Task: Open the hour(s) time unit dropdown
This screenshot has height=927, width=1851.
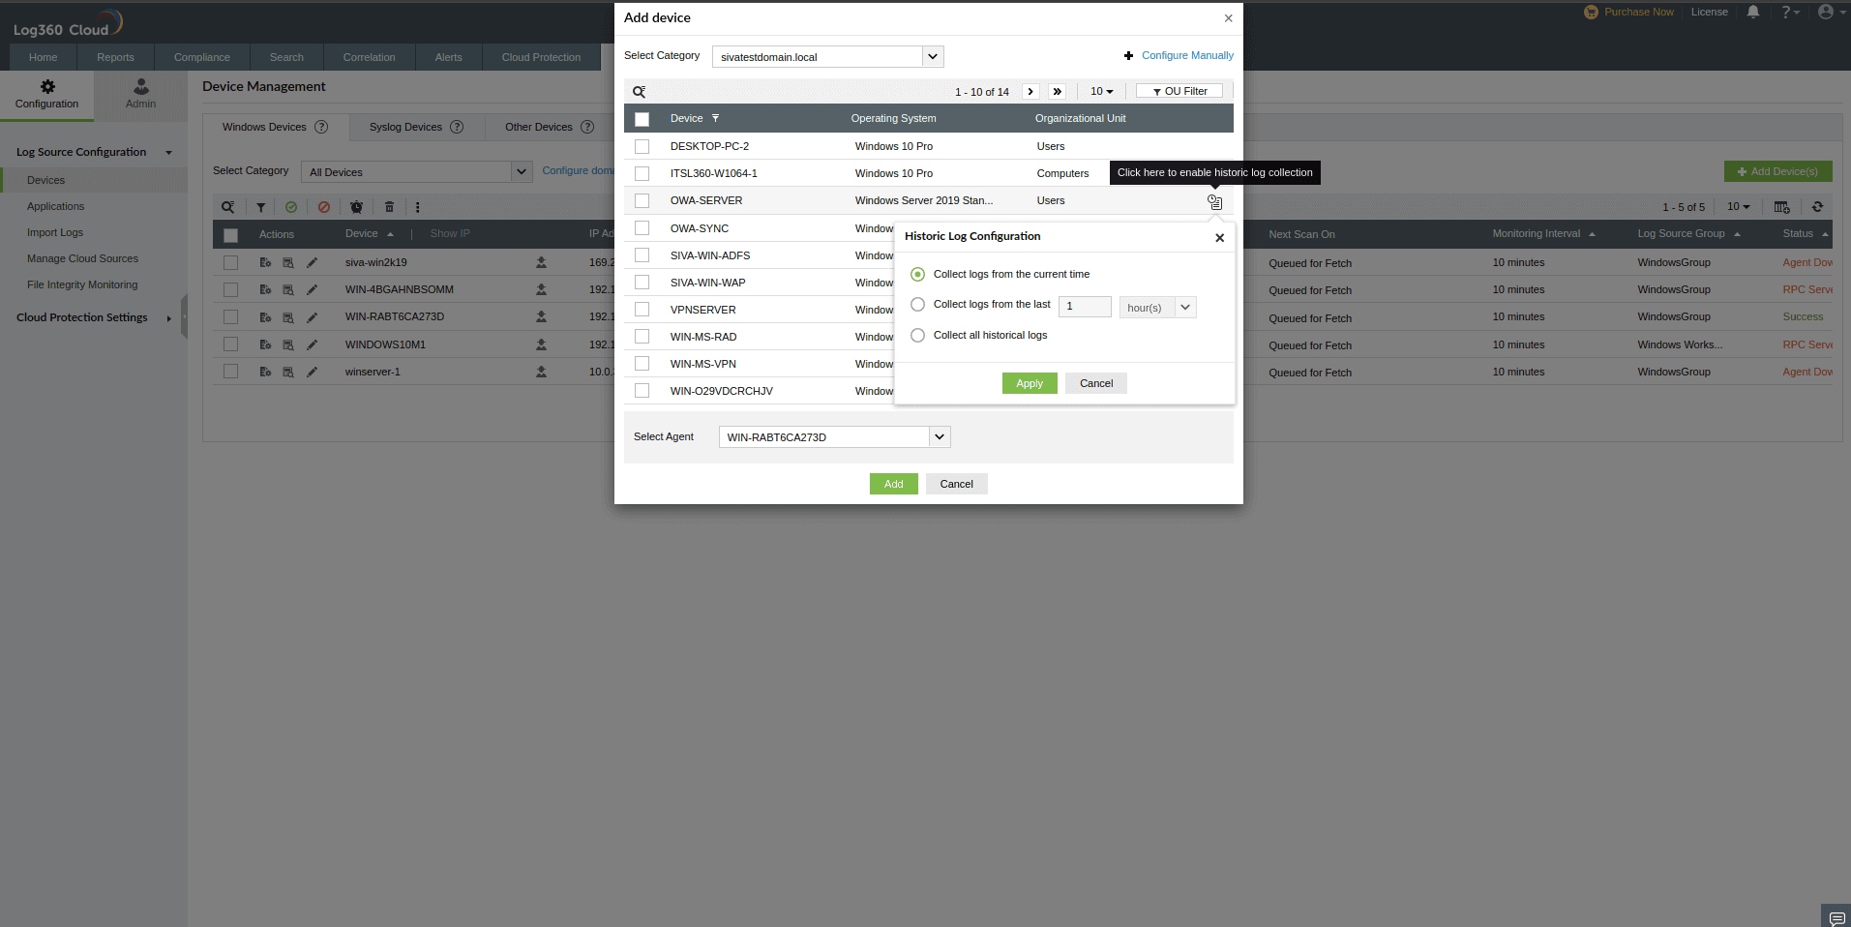Action: [1185, 307]
